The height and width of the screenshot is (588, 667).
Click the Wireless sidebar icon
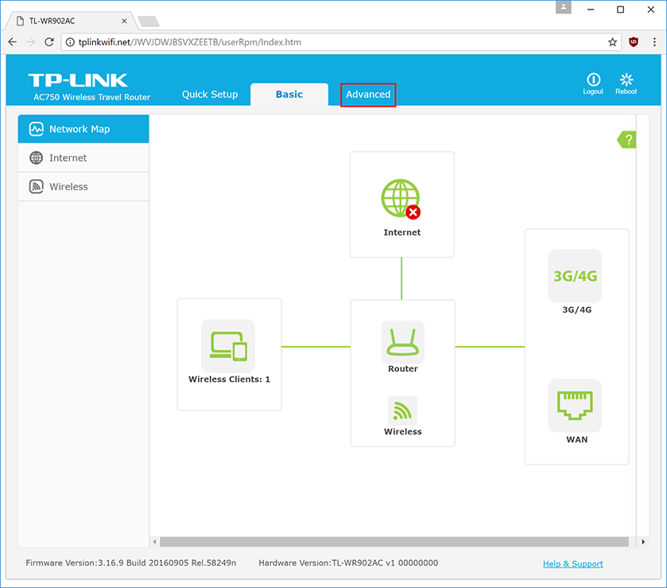click(36, 186)
